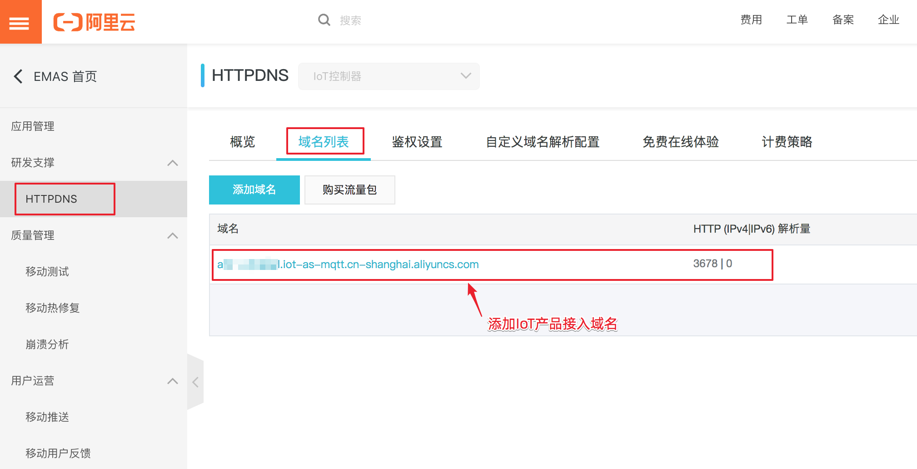Open 移动推送 in the sidebar
The image size is (917, 469).
tap(47, 417)
